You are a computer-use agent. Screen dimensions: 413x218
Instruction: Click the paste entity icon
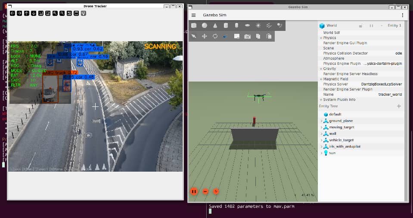pos(269,36)
